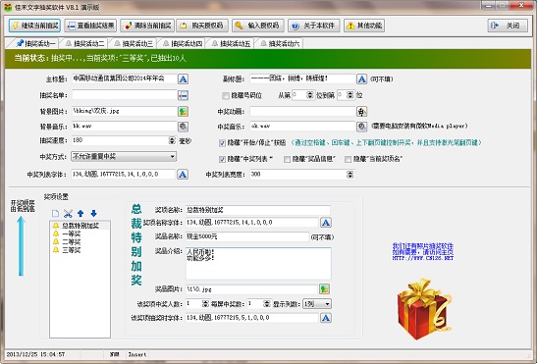Adjust the 中奖列表宽度 spinner

(349, 175)
